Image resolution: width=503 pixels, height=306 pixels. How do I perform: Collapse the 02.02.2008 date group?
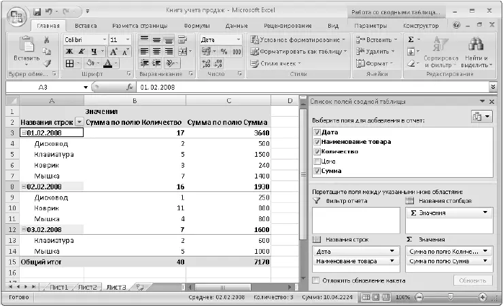pos(24,187)
